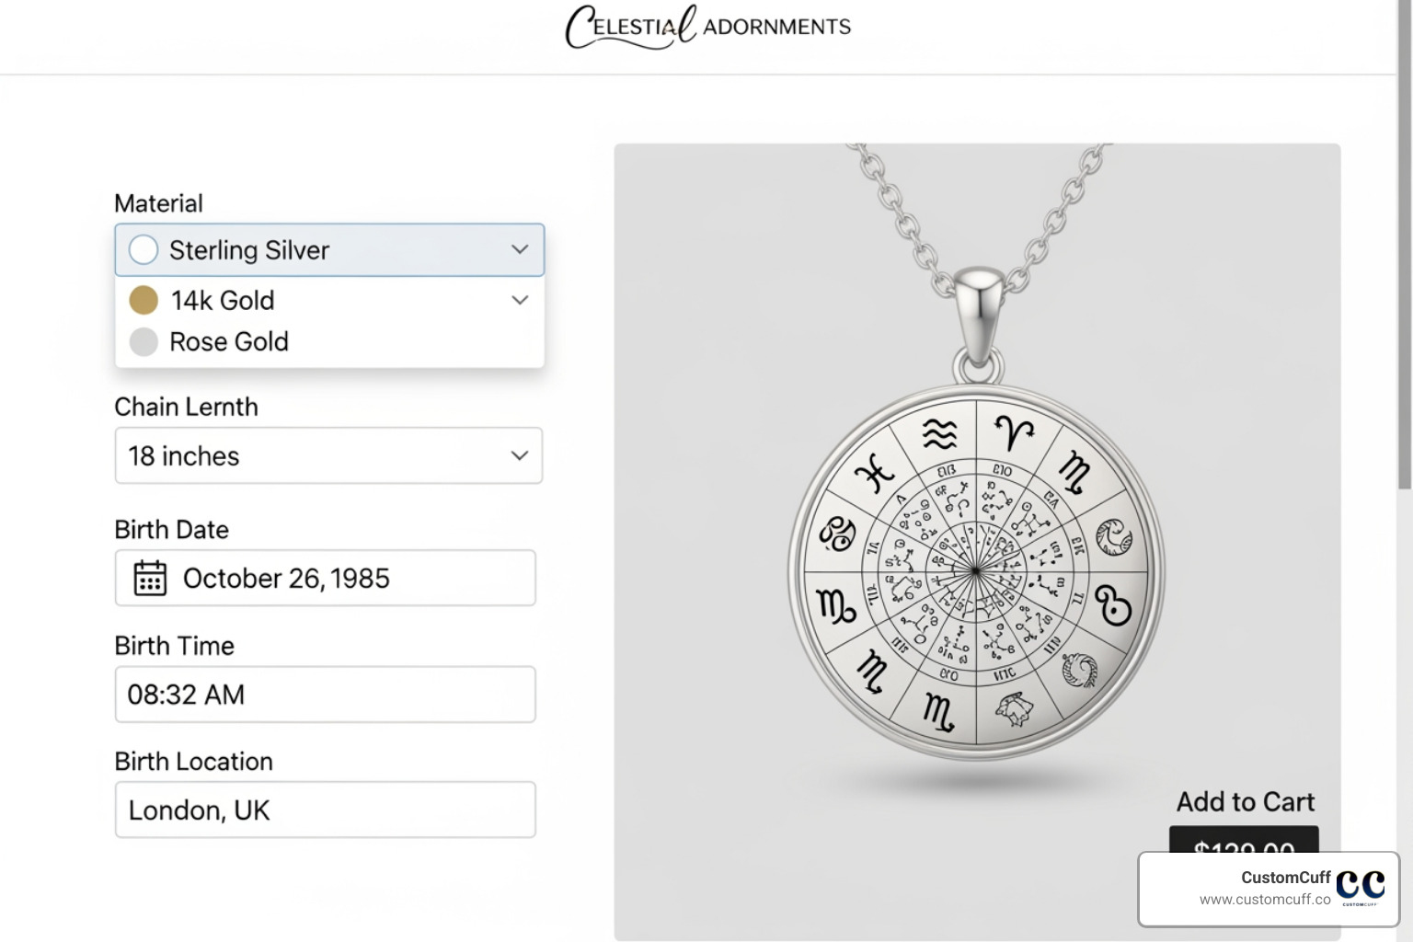Click the calendar icon in Birth Date field
The width and height of the screenshot is (1413, 942).
pyautogui.click(x=148, y=578)
